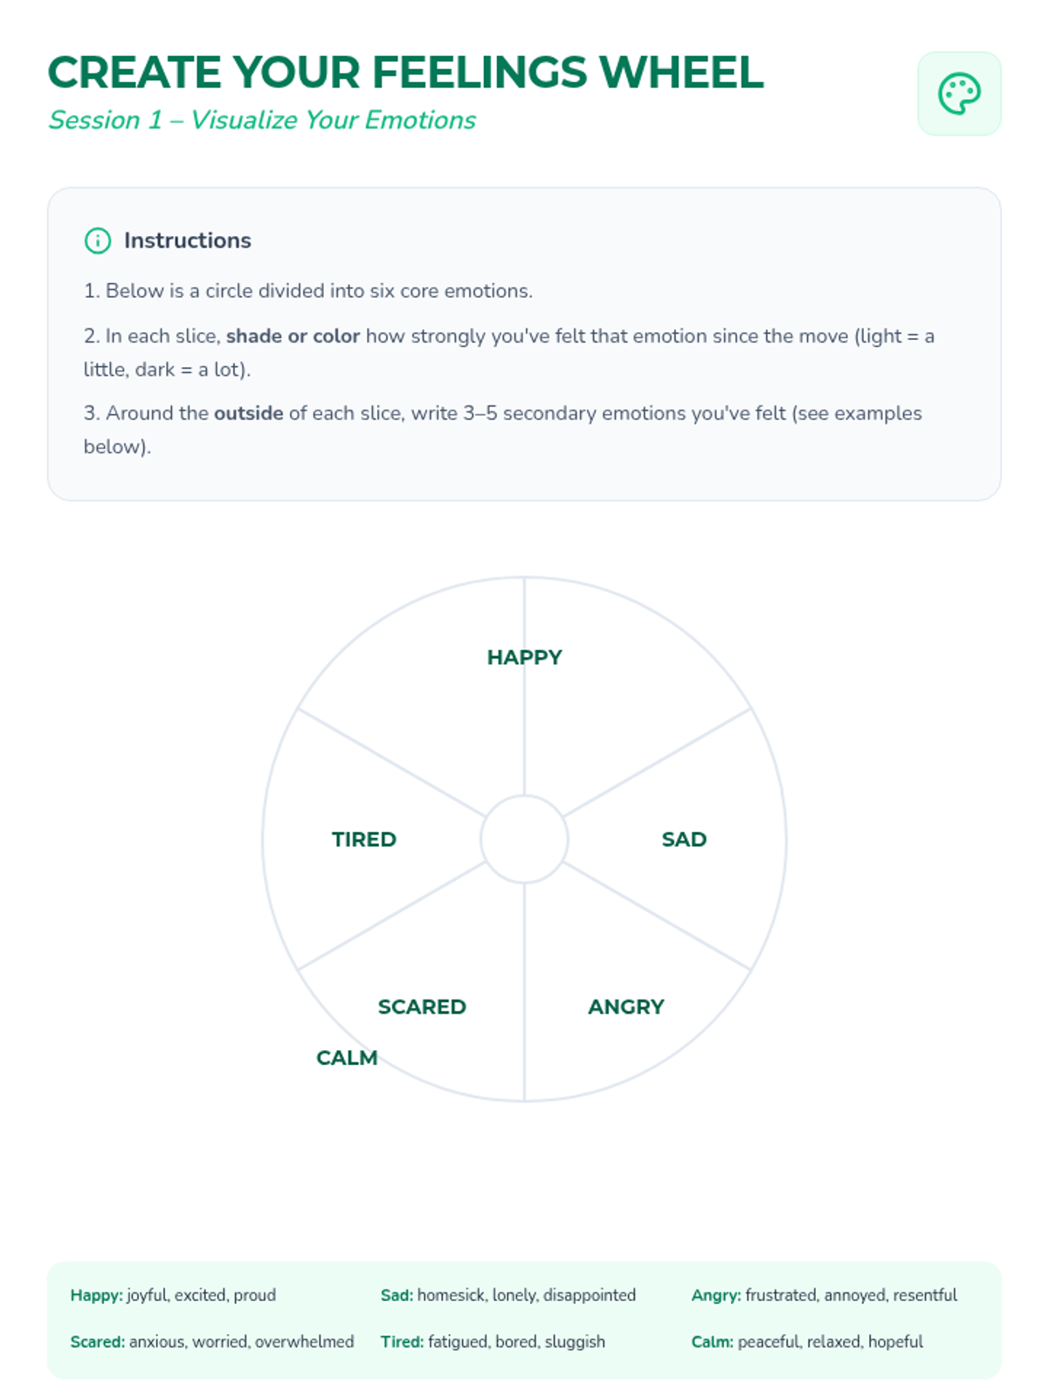
Task: Select the HAPPY slice label
Action: click(x=524, y=657)
